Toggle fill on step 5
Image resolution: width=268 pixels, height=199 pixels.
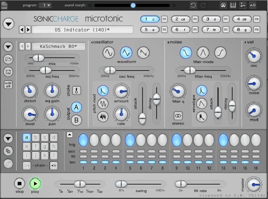pos(130,156)
